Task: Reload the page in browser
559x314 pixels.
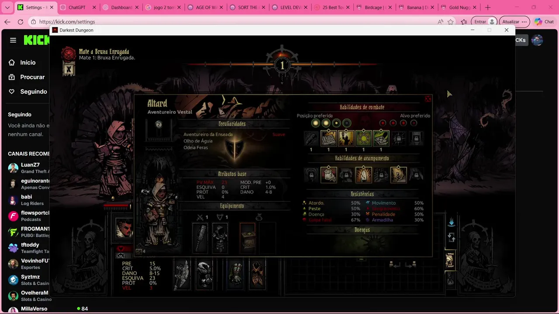Action: click(21, 22)
